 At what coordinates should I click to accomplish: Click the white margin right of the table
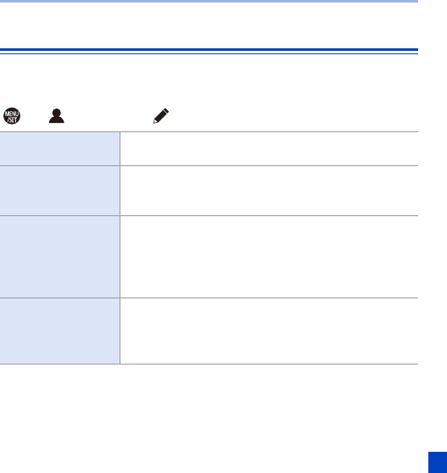pyautogui.click(x=433, y=248)
